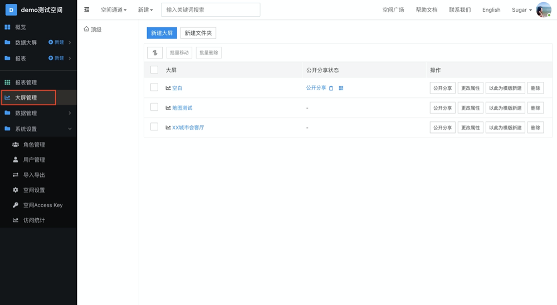
Task: Click the keyword search input field
Action: [x=211, y=10]
